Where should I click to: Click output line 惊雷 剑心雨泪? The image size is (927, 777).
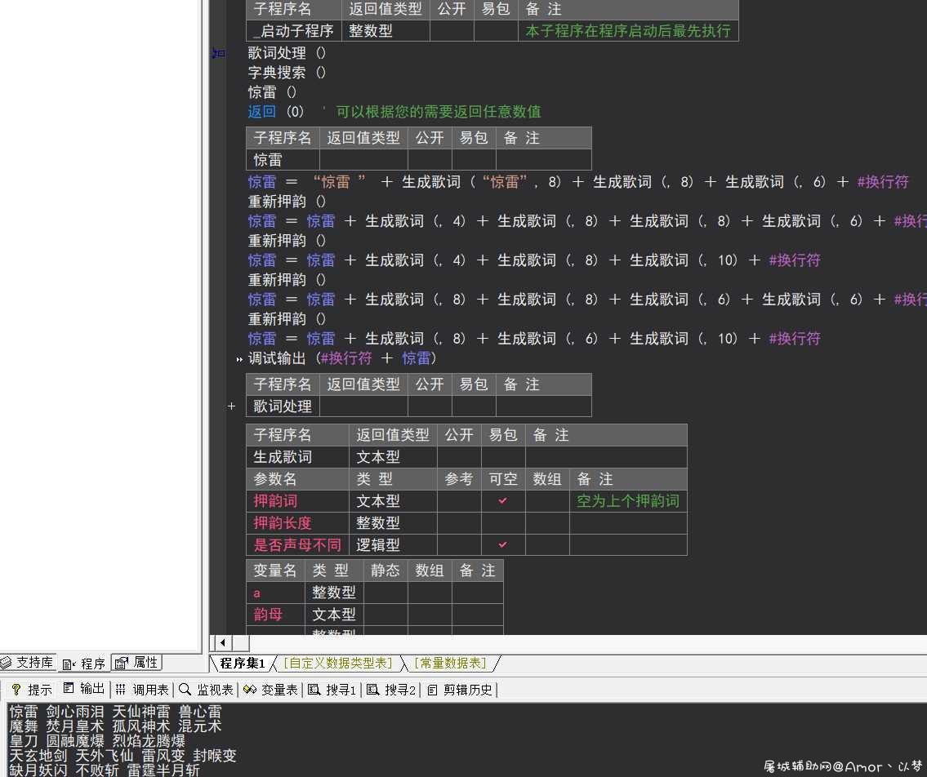pos(115,712)
